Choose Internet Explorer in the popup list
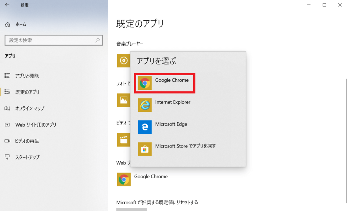 [x=172, y=105]
